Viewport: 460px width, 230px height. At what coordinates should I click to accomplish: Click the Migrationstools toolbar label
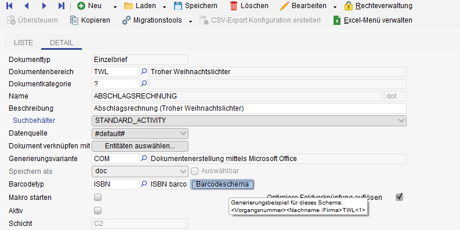click(158, 20)
